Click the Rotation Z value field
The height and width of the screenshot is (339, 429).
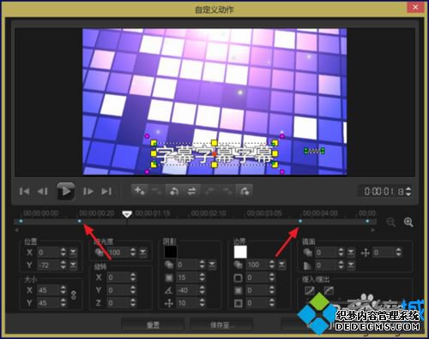[118, 303]
